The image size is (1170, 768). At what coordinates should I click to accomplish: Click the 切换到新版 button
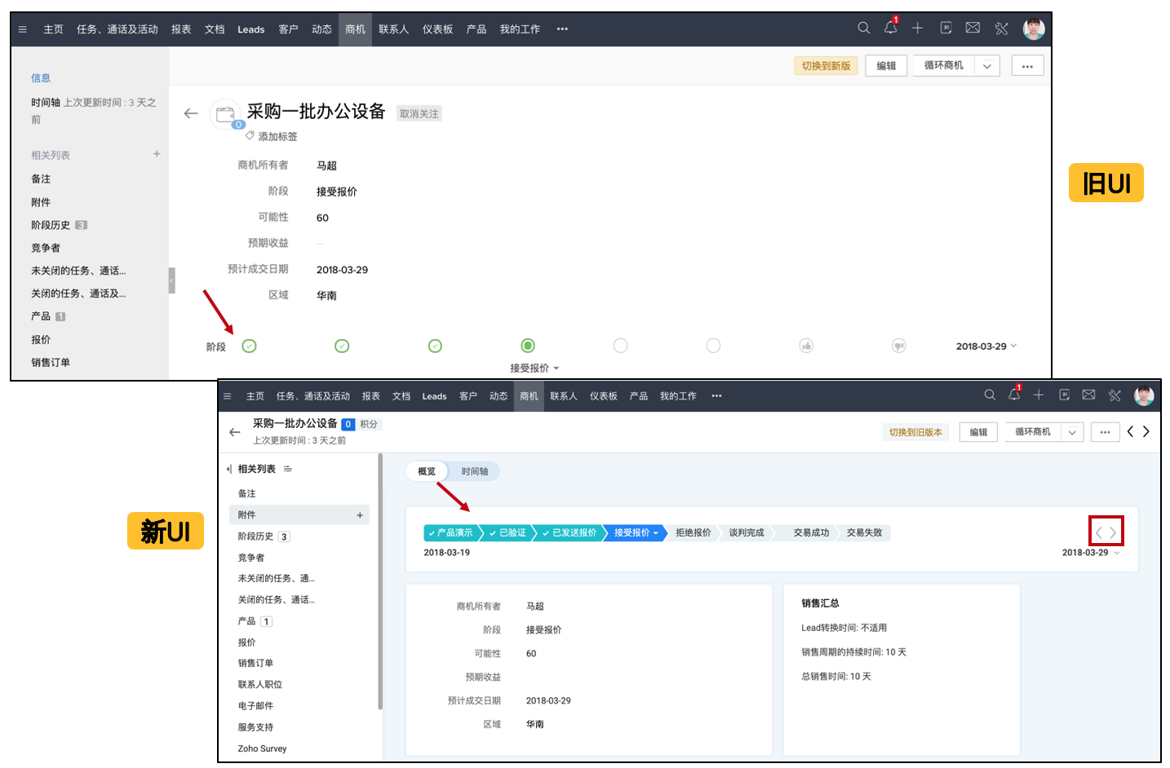[826, 66]
